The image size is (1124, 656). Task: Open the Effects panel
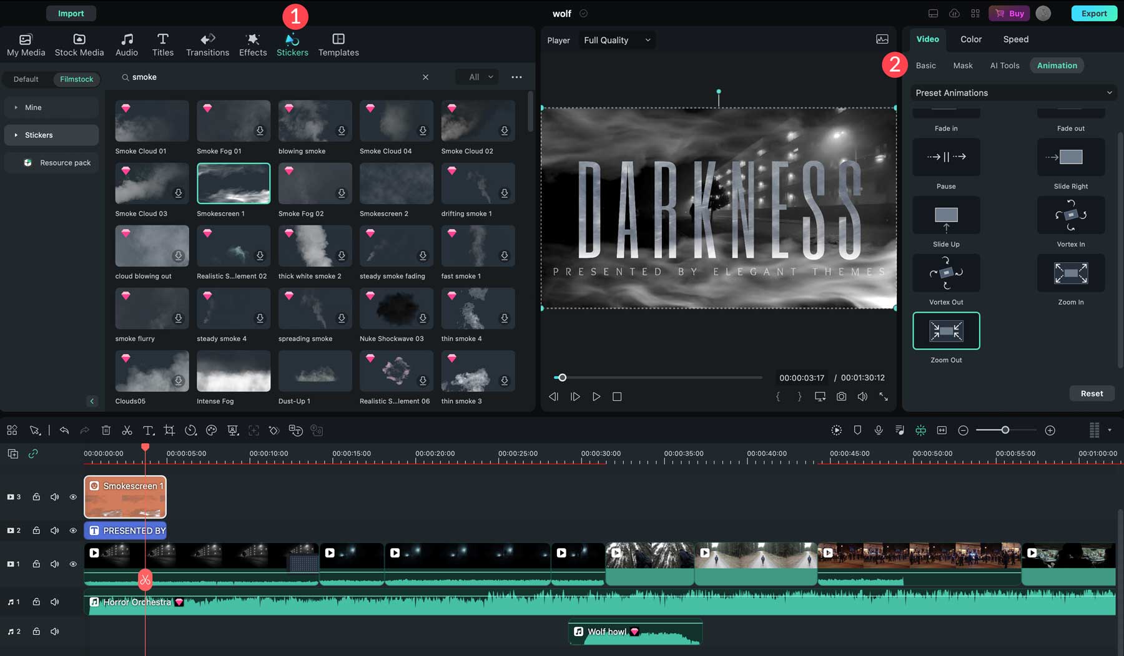point(252,45)
